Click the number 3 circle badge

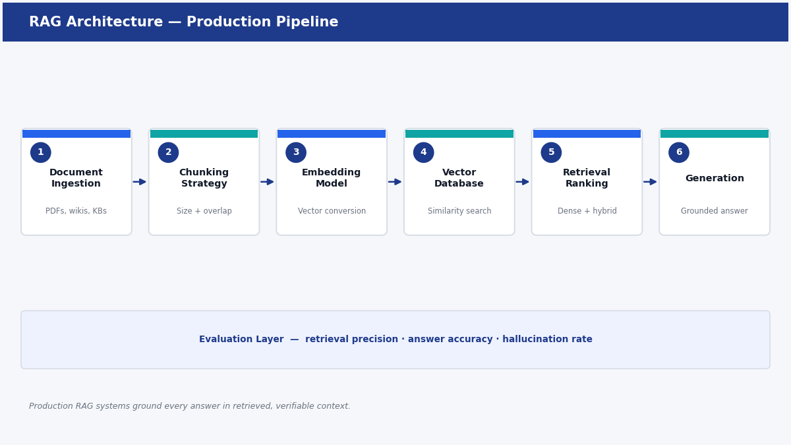[296, 152]
